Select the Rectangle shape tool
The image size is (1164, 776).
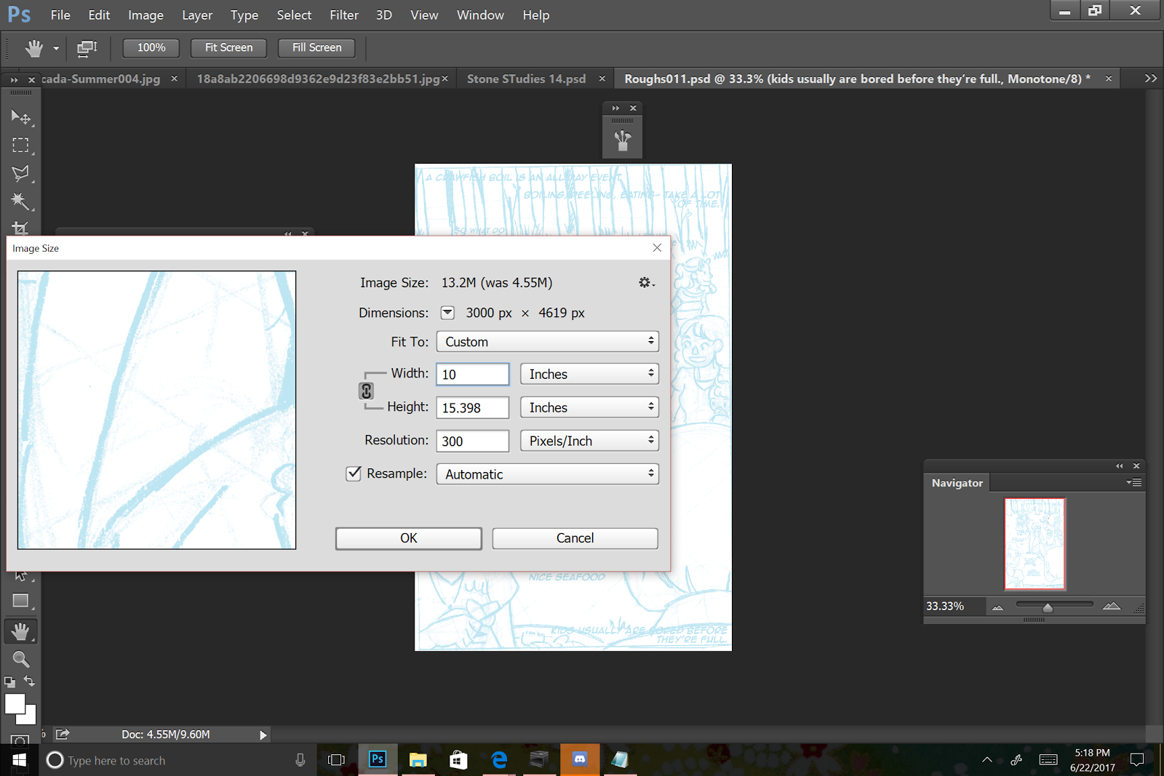pyautogui.click(x=20, y=601)
